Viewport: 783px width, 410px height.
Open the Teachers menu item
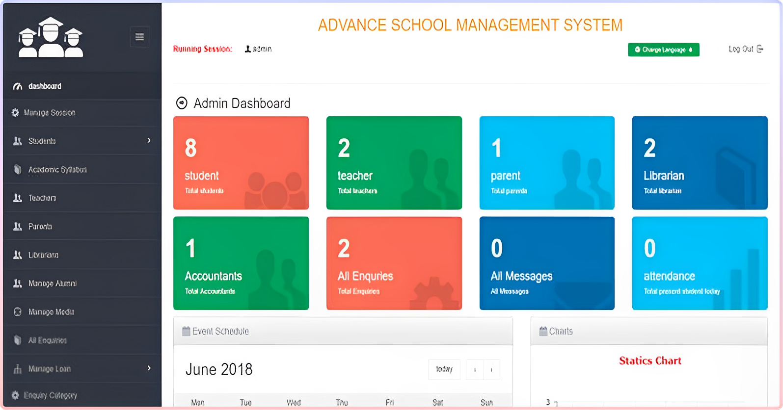(42, 198)
